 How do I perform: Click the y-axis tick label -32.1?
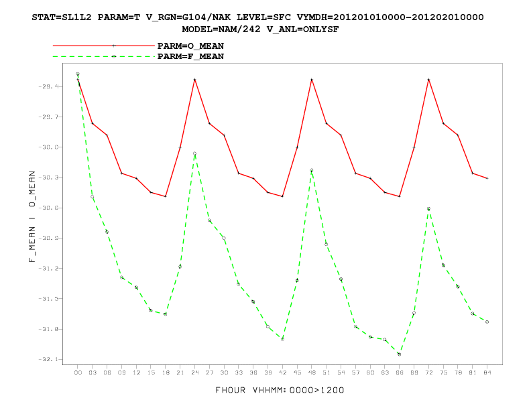pos(48,359)
